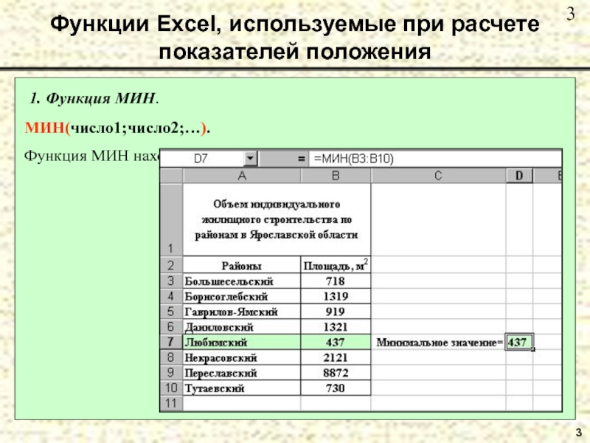
Task: Click the title cell 'Объем индивидуального жилищного строительства'
Action: click(277, 219)
